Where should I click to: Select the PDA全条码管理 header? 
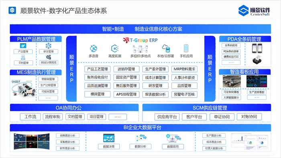(x=245, y=39)
